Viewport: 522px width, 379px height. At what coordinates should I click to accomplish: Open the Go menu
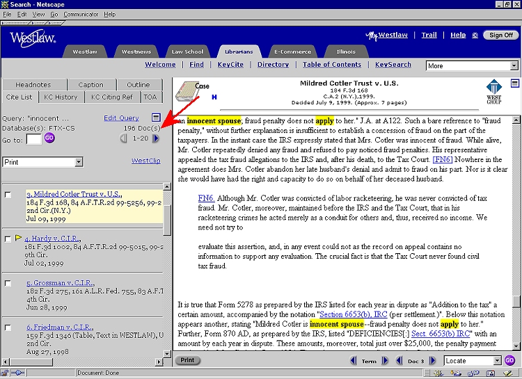click(x=54, y=15)
